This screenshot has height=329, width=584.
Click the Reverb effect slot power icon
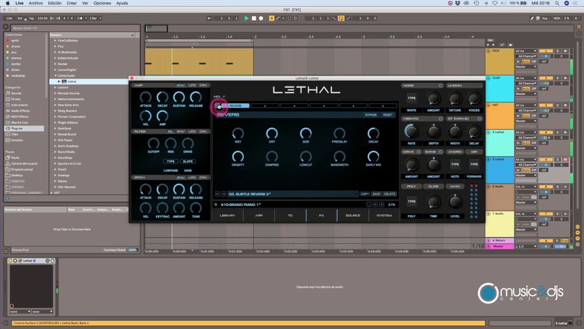point(218,106)
